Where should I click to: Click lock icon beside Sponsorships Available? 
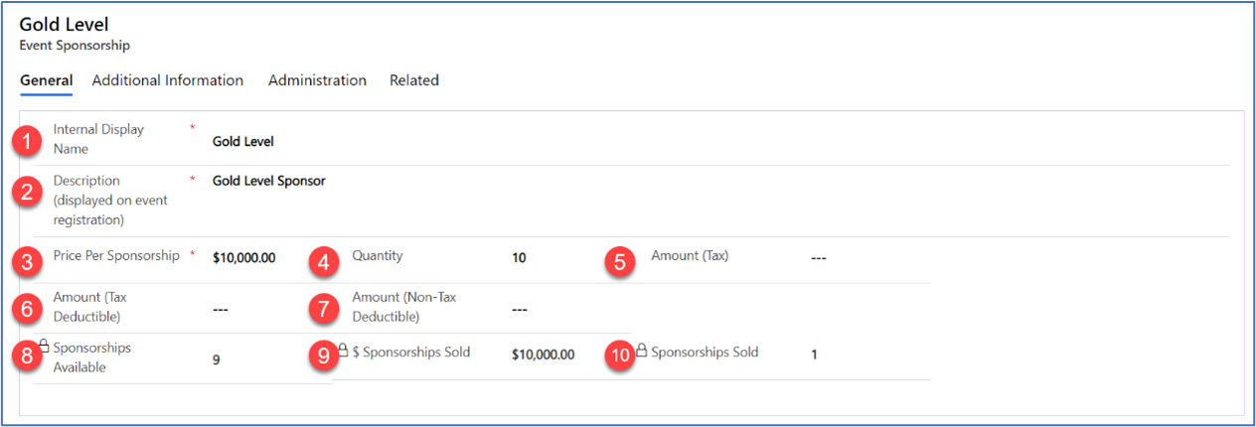pyautogui.click(x=43, y=346)
